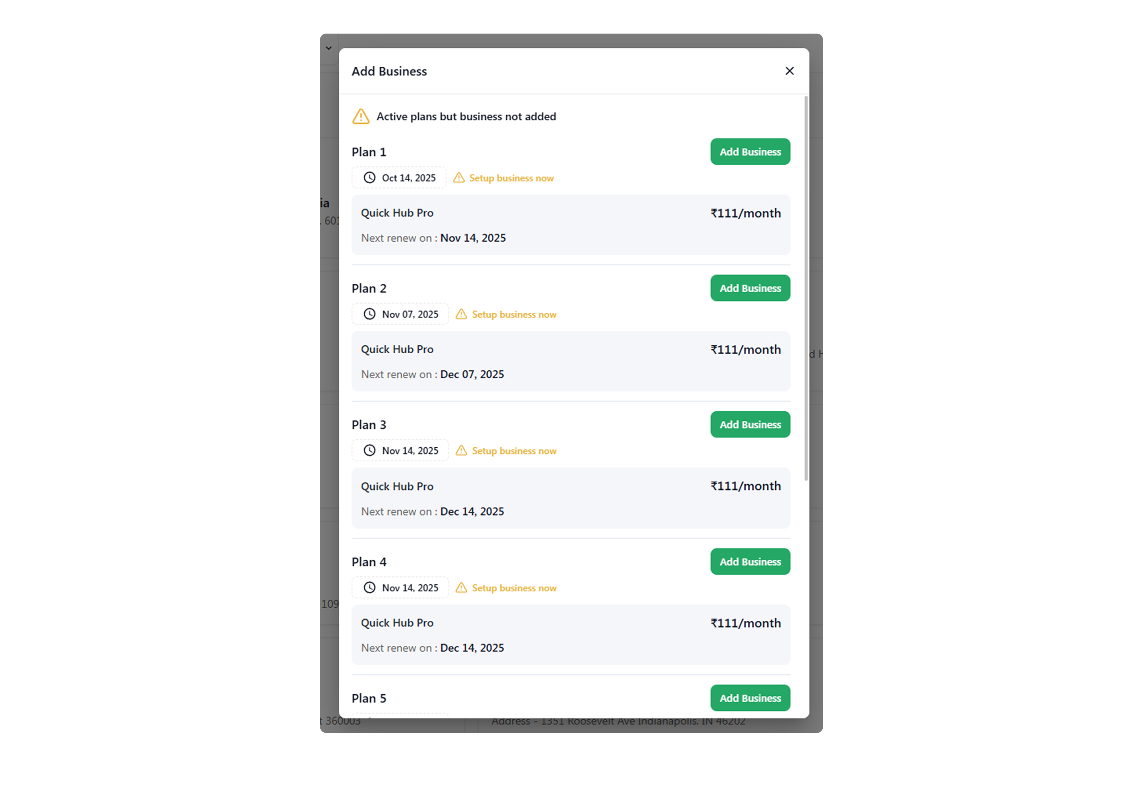The width and height of the screenshot is (1143, 797).
Task: Click Setup business now link in Plan 1
Action: pyautogui.click(x=511, y=178)
